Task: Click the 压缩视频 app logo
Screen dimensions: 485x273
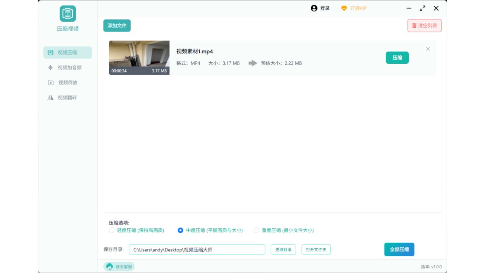Action: point(67,13)
